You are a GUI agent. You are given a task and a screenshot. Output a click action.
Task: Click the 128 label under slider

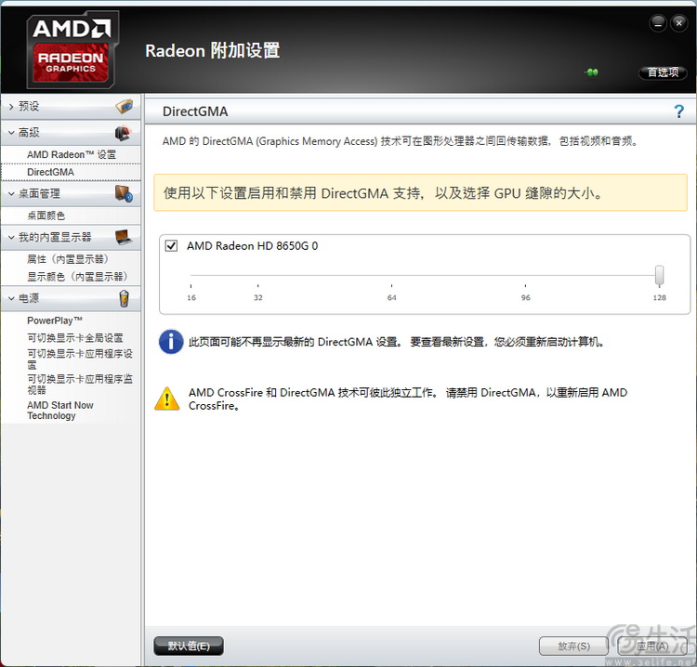[x=659, y=297]
